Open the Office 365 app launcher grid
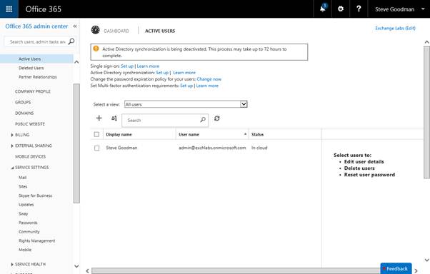The image size is (430, 274). coord(9,9)
